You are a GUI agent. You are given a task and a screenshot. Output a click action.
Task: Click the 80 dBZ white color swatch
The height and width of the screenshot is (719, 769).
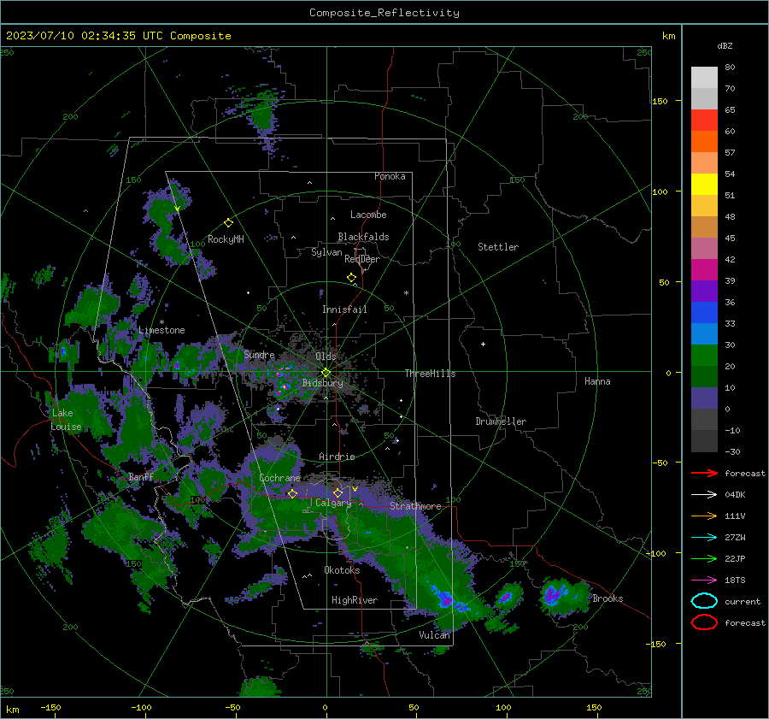pyautogui.click(x=704, y=77)
